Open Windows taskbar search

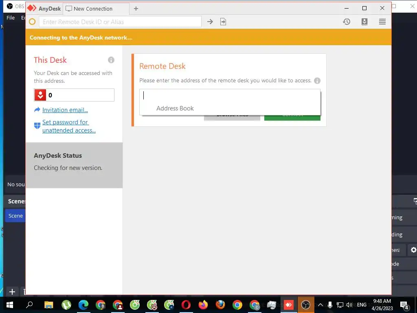pos(29,304)
